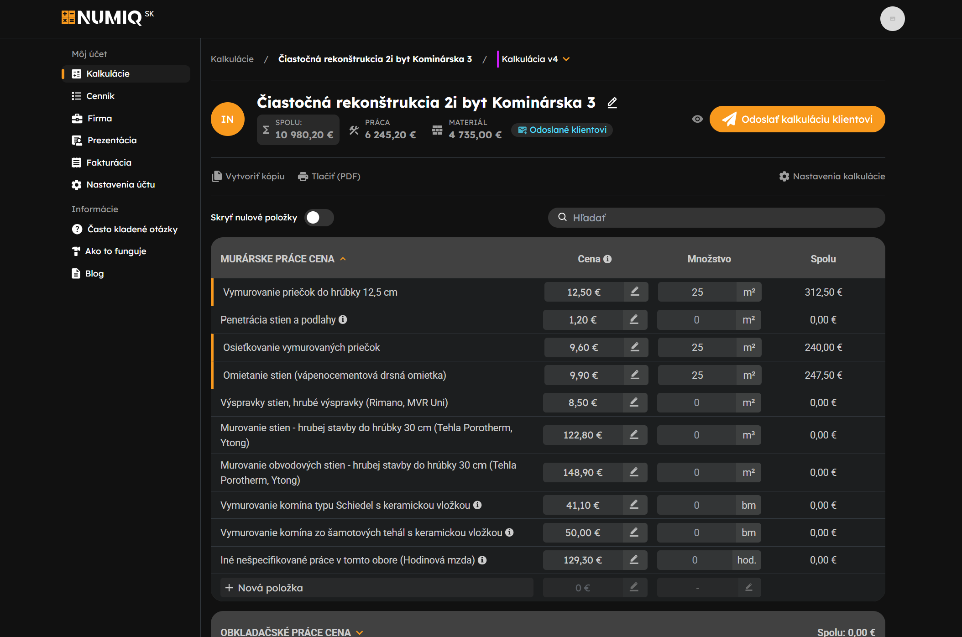
Task: Open the Kalkulácia v4 version dropdown
Action: [x=566, y=59]
